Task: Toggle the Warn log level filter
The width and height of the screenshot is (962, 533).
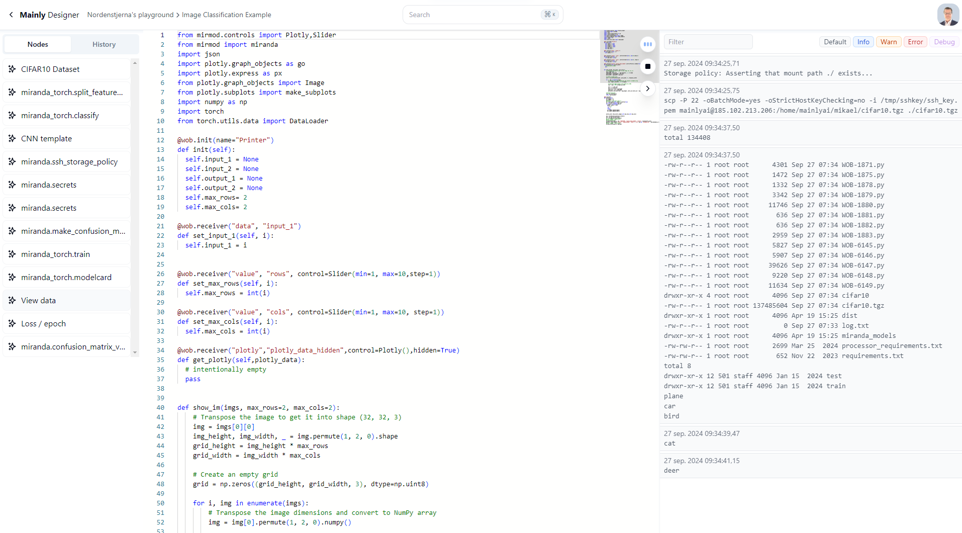Action: click(888, 42)
